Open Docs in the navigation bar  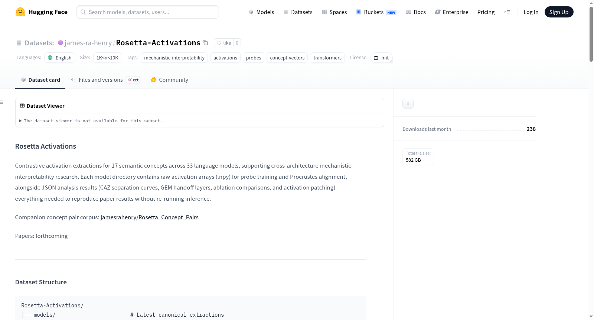[416, 12]
